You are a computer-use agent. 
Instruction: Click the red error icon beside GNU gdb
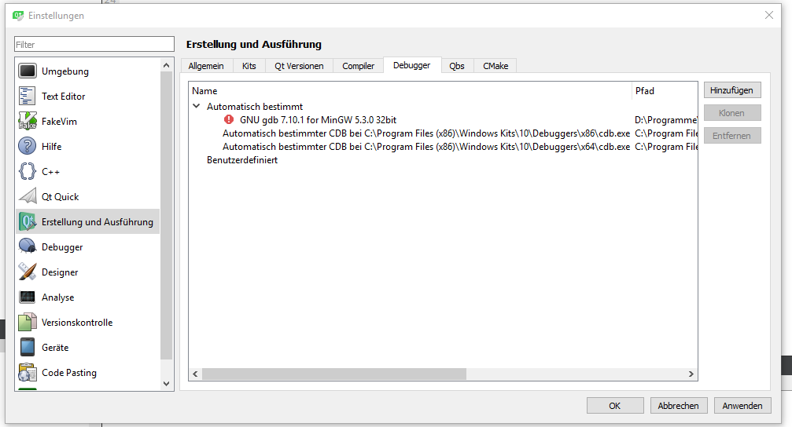(x=229, y=119)
